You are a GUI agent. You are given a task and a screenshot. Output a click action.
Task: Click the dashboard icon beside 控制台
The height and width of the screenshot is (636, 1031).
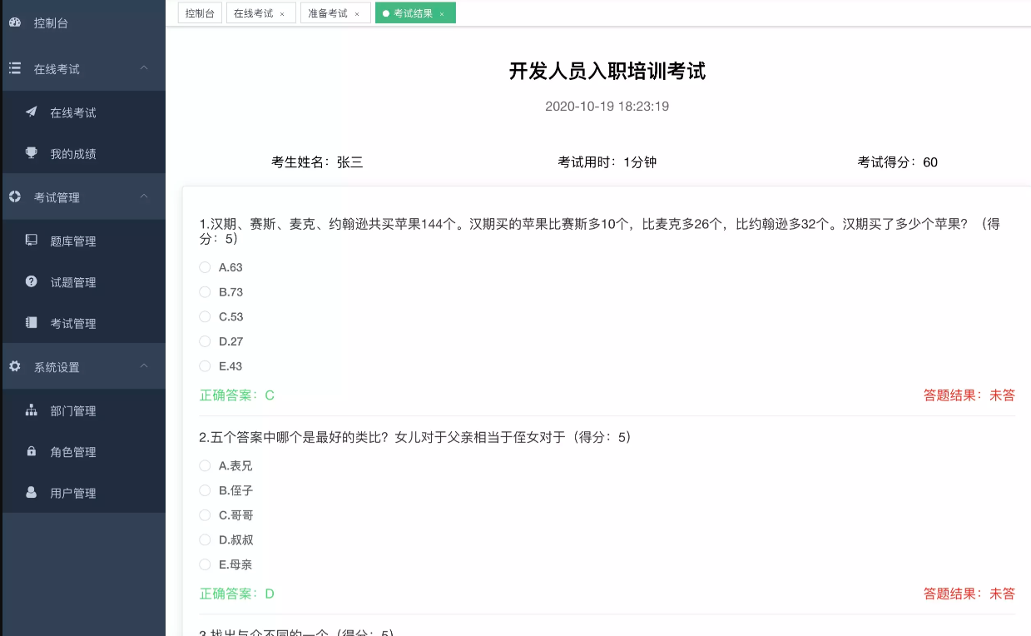tap(14, 23)
